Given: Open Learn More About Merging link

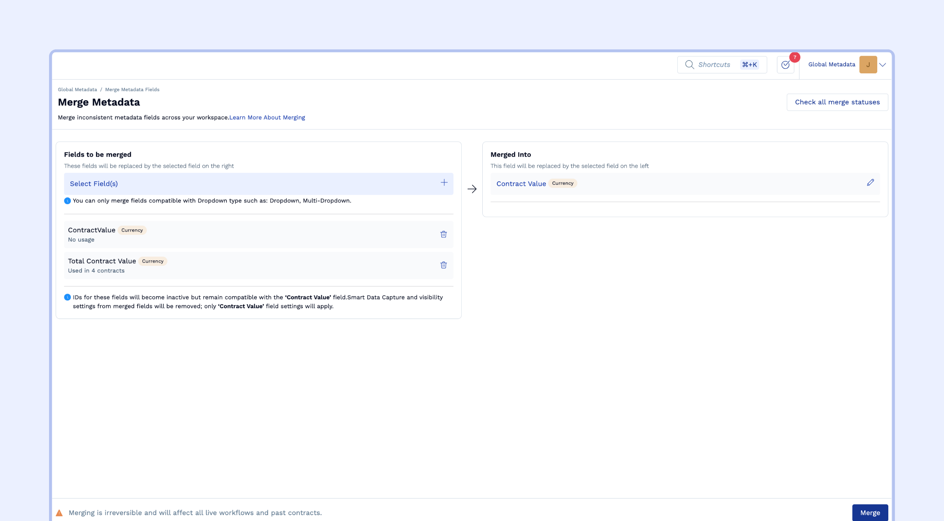Looking at the screenshot, I should point(267,118).
